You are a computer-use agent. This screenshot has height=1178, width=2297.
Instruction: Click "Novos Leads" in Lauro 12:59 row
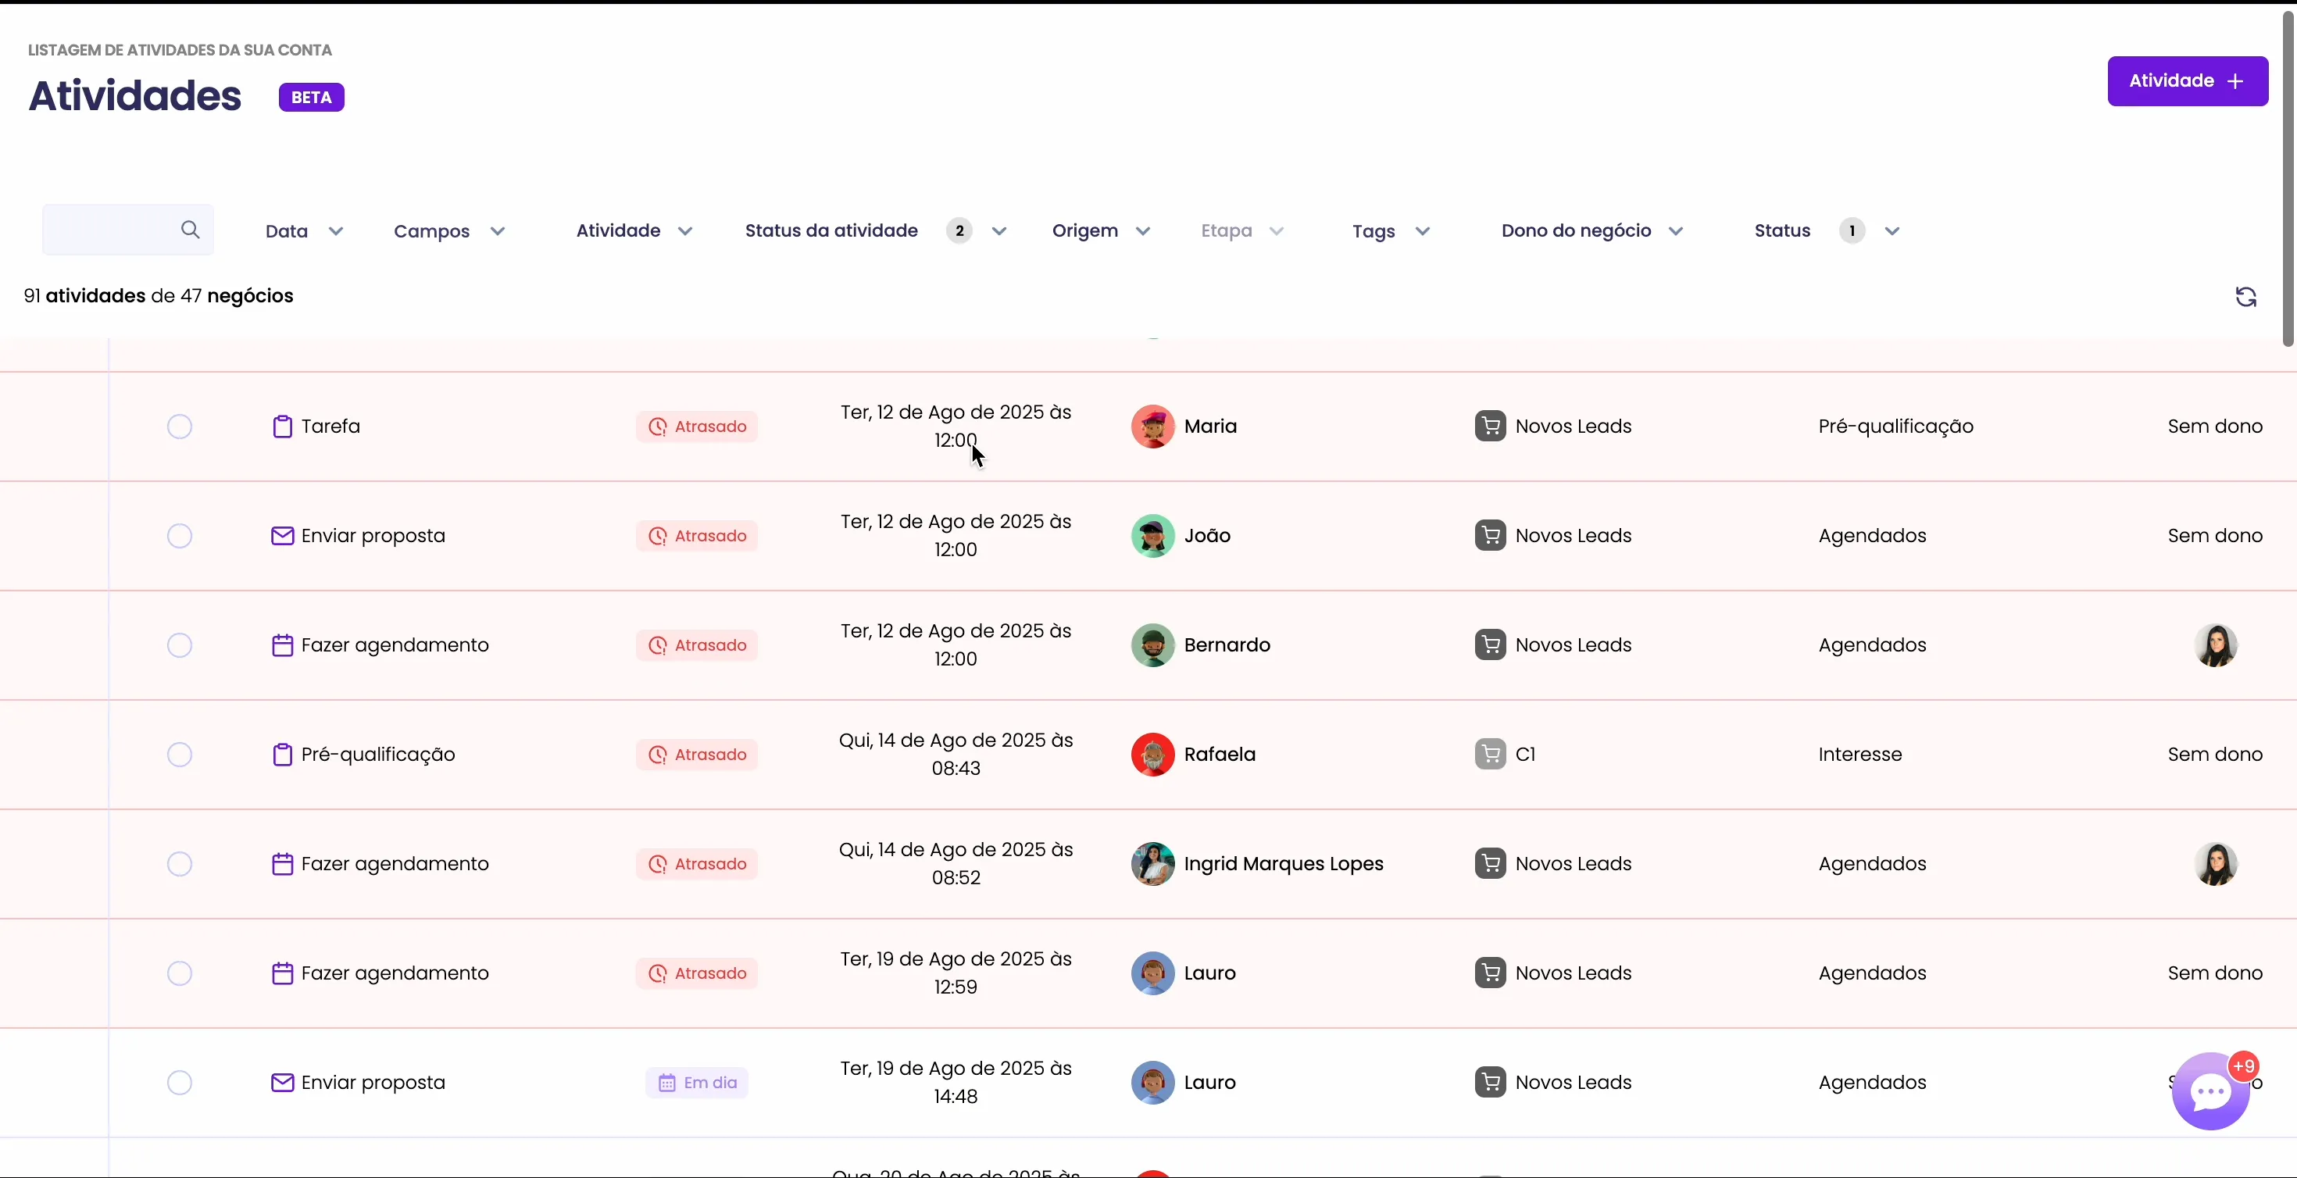click(x=1573, y=973)
